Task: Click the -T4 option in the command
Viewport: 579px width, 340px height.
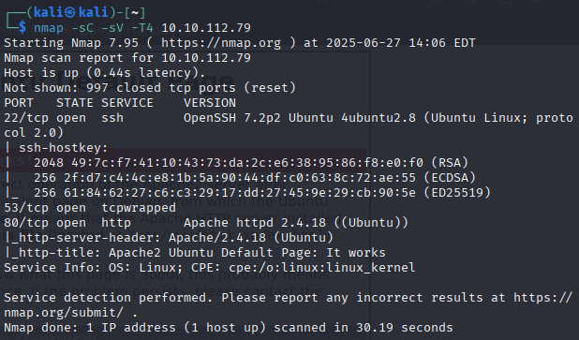Action: pos(142,28)
